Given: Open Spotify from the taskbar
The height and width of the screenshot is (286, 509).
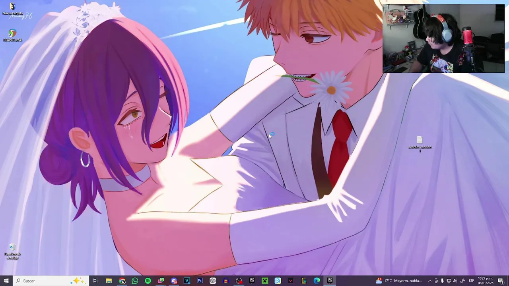Looking at the screenshot, I should click(x=148, y=281).
